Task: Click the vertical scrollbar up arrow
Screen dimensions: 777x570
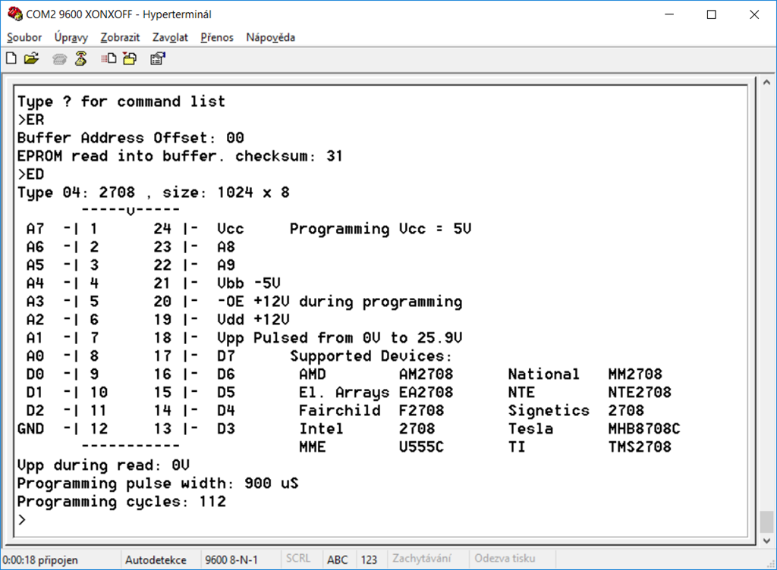Action: 766,83
